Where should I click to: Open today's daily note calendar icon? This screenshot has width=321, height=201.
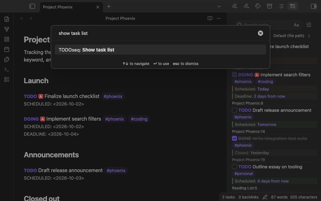(7, 49)
